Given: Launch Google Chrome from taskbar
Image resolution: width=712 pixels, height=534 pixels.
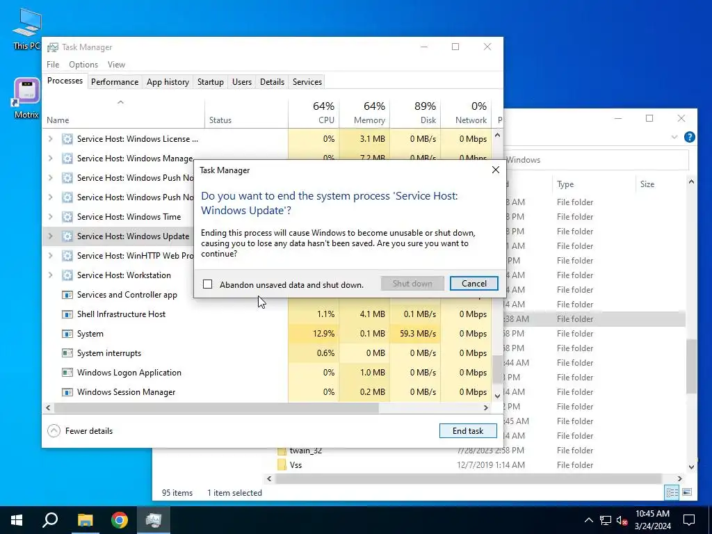Looking at the screenshot, I should click(x=120, y=520).
